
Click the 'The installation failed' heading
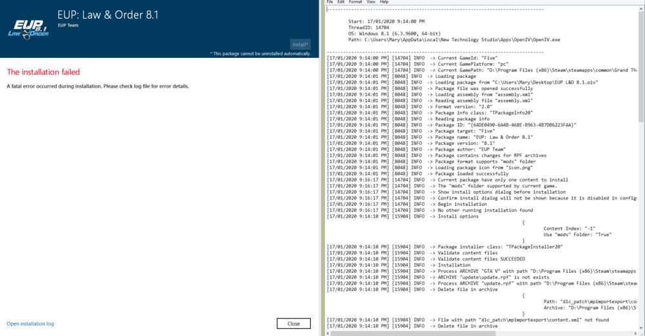click(x=43, y=72)
